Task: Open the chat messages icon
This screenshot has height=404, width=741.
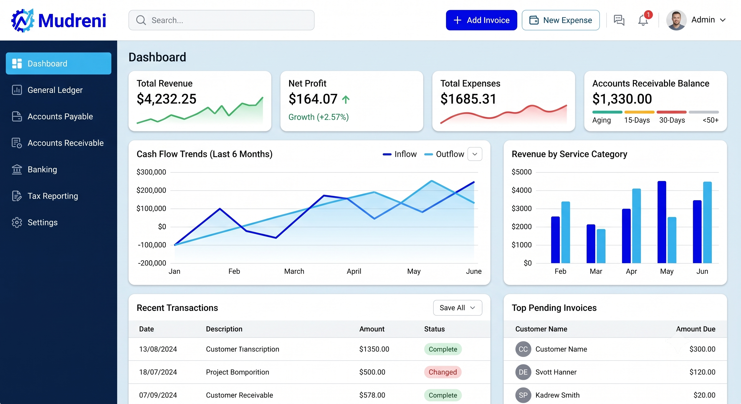Action: point(619,20)
